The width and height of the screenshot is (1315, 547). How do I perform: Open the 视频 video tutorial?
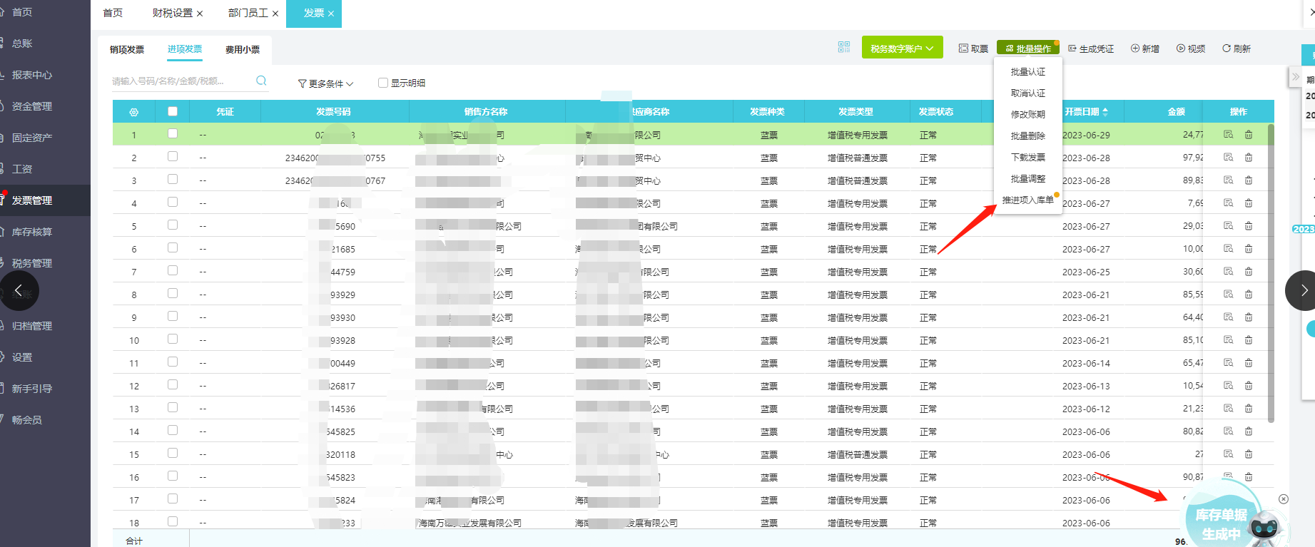coord(1191,48)
